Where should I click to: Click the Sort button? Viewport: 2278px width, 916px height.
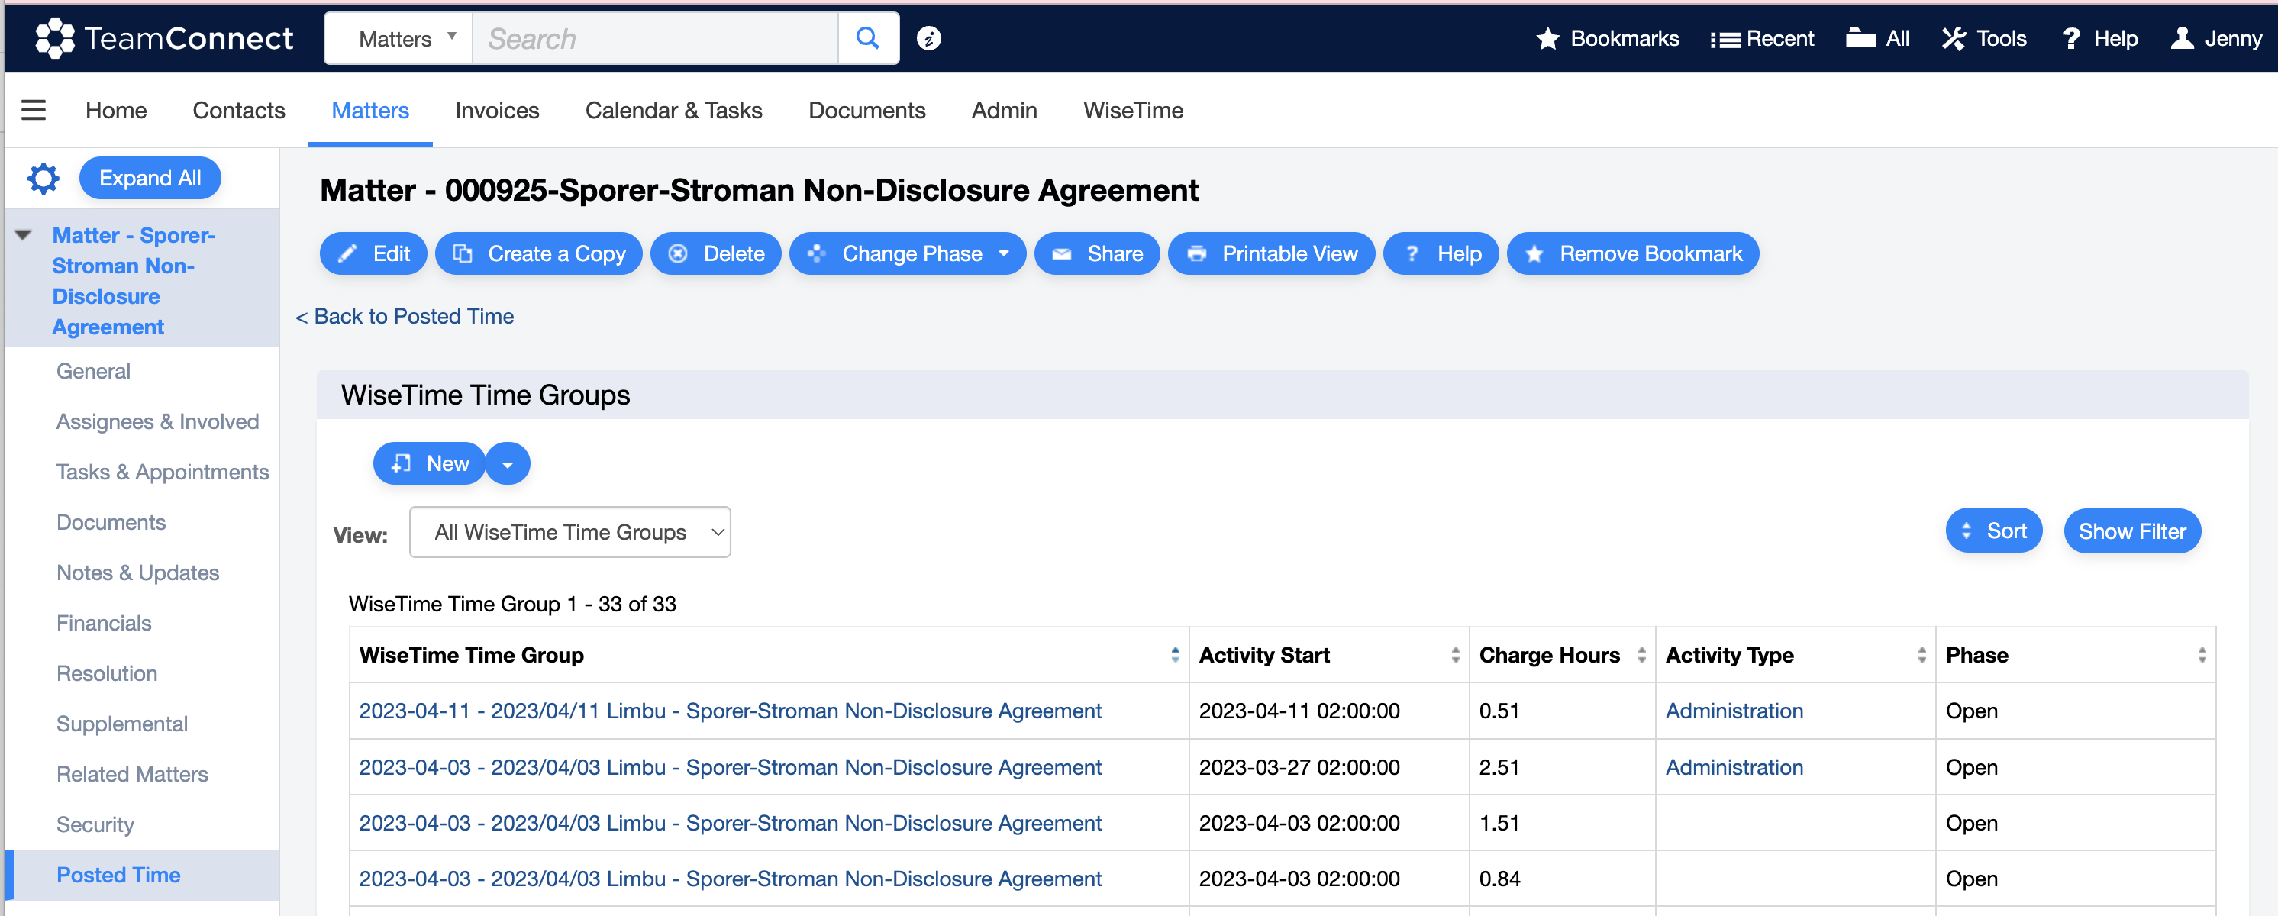tap(1993, 531)
